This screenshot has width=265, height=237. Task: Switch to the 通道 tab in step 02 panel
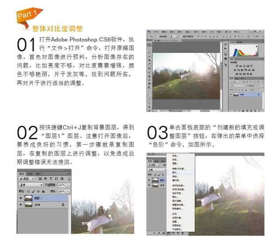(x=30, y=174)
